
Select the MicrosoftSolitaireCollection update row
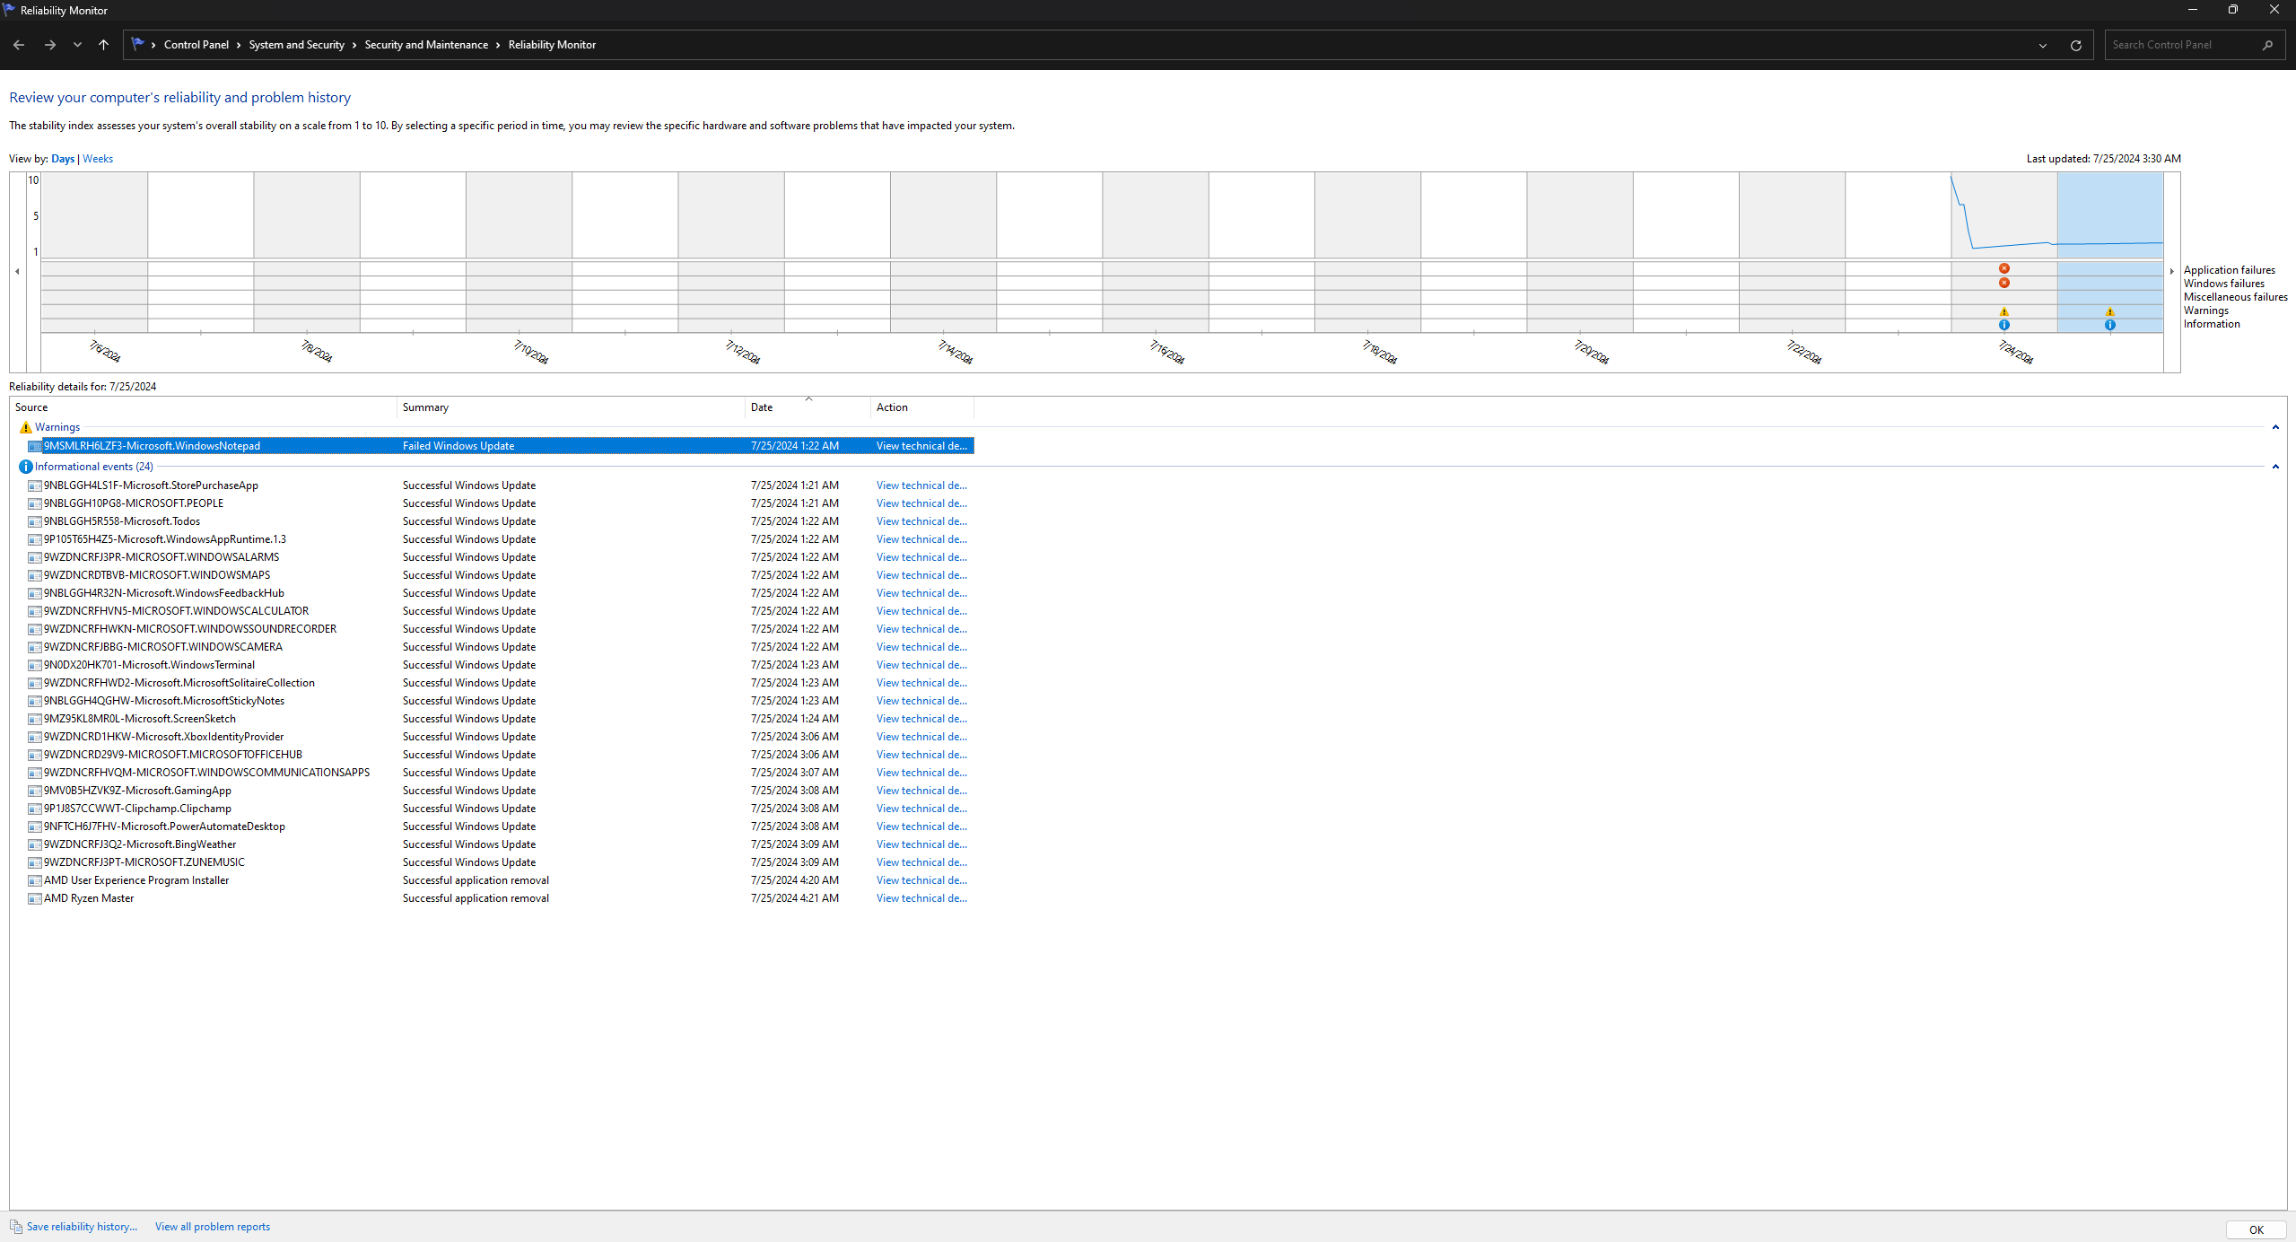point(501,683)
